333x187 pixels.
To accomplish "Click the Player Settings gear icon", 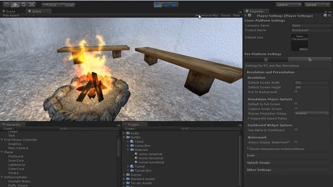I will click(250, 16).
